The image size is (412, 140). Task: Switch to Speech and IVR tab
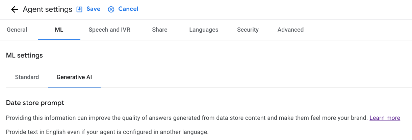click(109, 30)
